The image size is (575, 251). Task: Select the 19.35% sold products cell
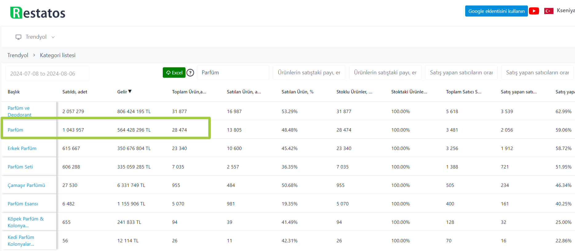click(289, 204)
